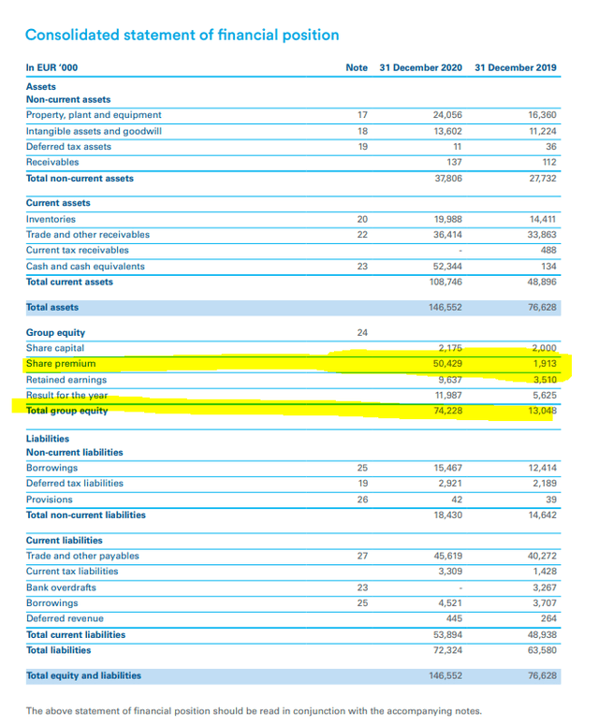Screen dimensions: 599x725
Task: Select the 'Retained earnings' row label
Action: (x=66, y=380)
